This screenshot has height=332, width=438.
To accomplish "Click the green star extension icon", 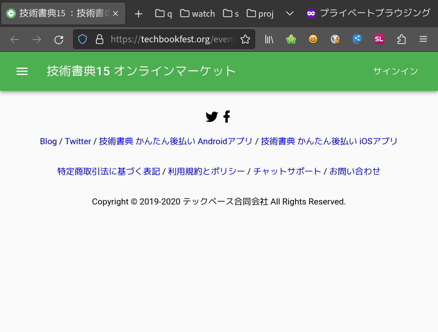I will point(291,39).
